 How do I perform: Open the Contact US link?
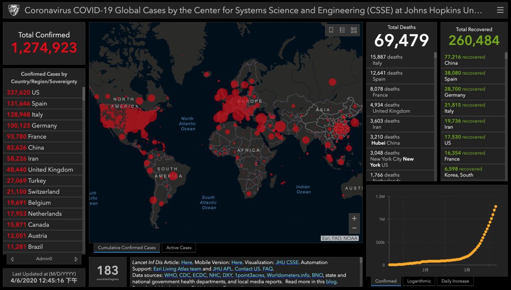247,269
